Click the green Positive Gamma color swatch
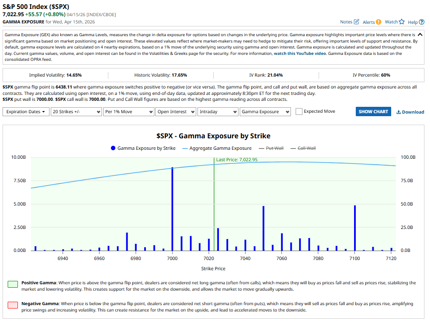Image resolution: width=430 pixels, height=323 pixels. [x=13, y=284]
